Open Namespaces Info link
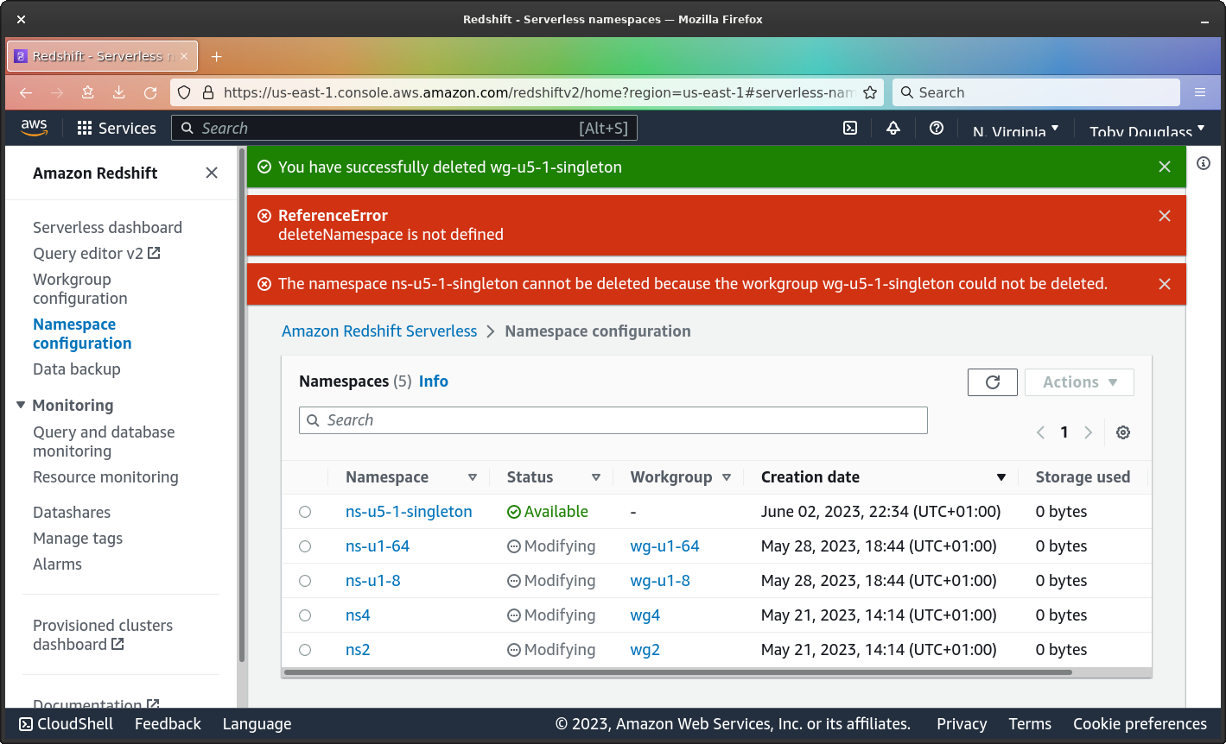1226x744 pixels. 434,381
